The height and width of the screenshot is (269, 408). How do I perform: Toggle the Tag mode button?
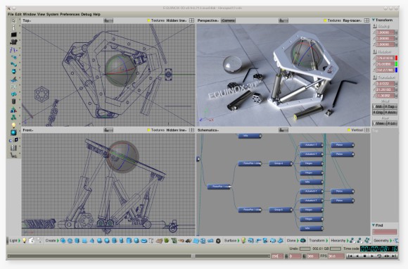[390, 106]
